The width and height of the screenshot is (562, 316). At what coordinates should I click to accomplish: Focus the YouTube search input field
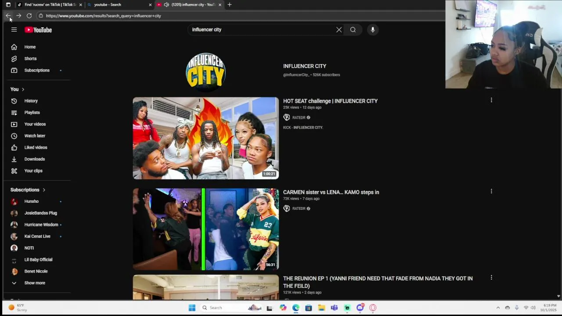click(261, 30)
